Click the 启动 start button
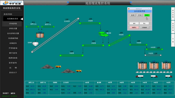Image resolution: width=175 pixels, height=98 pixels. (134, 23)
